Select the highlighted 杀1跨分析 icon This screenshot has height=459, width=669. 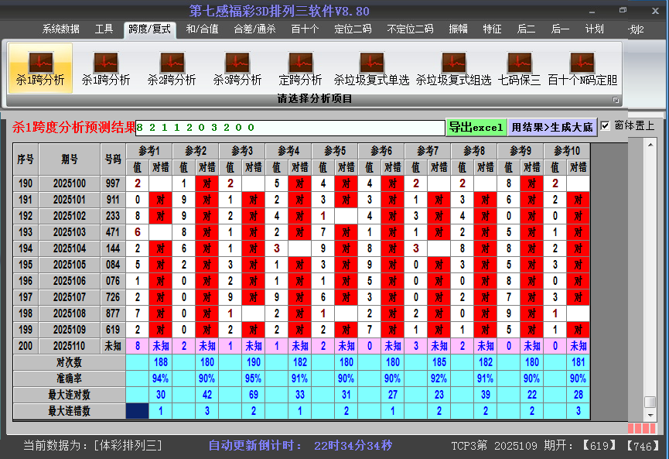point(40,68)
